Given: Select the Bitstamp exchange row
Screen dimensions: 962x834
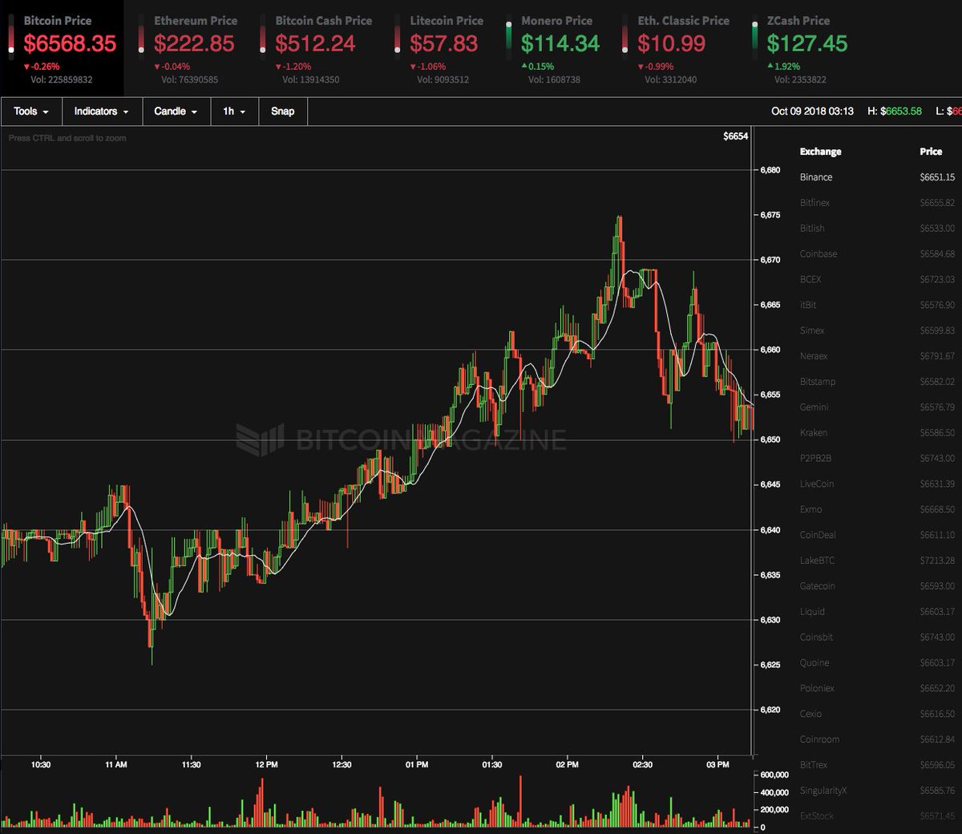Looking at the screenshot, I should pyautogui.click(x=878, y=382).
